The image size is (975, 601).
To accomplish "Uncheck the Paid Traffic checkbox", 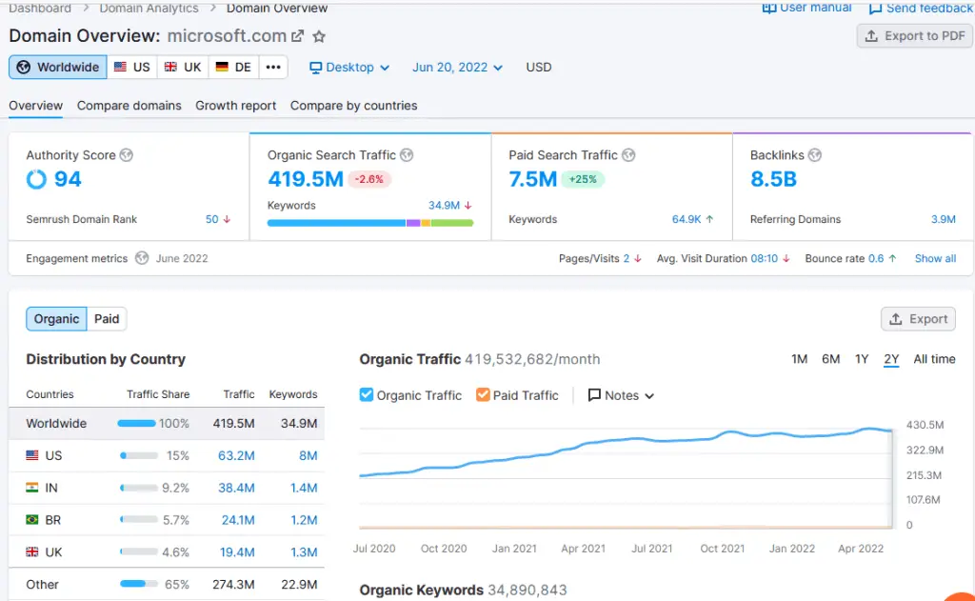I will pyautogui.click(x=483, y=395).
